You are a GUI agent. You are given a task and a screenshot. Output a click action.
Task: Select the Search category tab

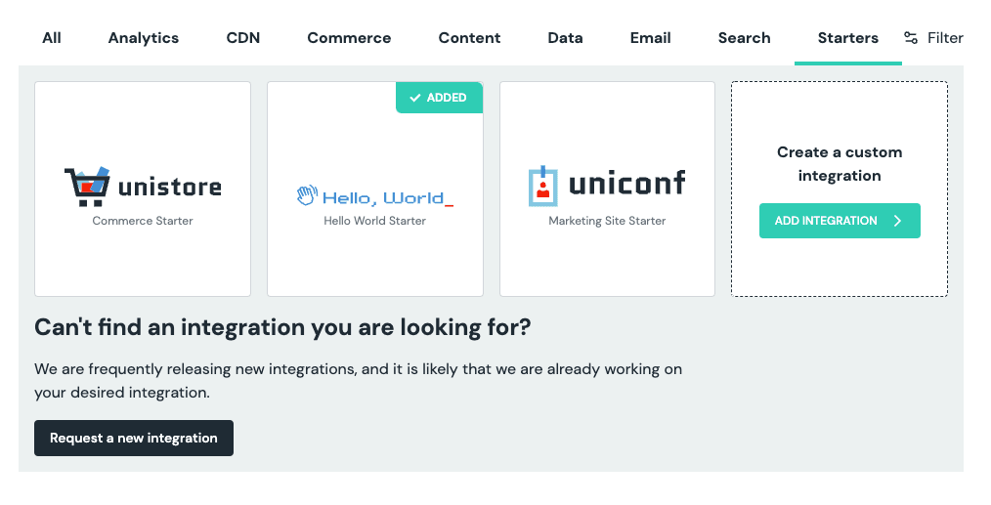pyautogui.click(x=744, y=38)
